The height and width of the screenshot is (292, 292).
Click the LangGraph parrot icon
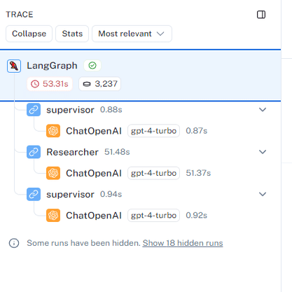click(14, 66)
